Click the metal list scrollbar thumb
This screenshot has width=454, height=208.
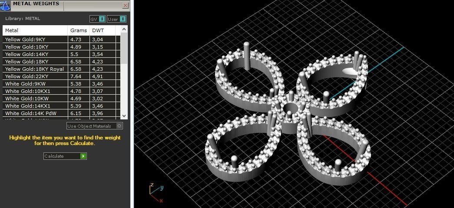tap(124, 48)
